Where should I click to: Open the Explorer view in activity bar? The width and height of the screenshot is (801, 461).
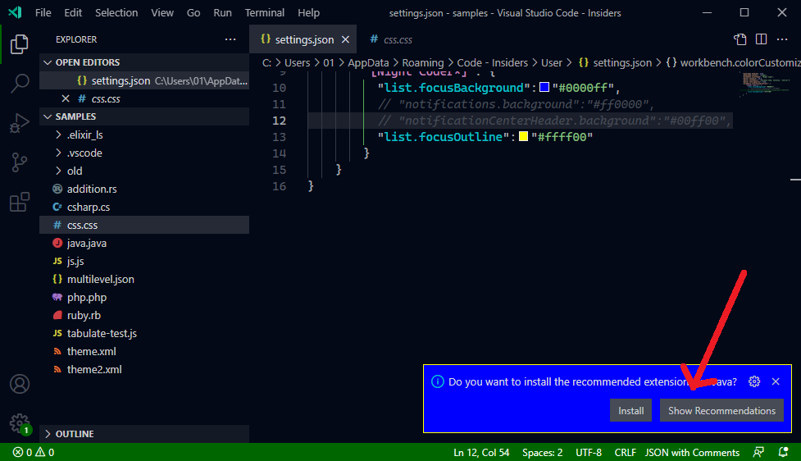(20, 44)
